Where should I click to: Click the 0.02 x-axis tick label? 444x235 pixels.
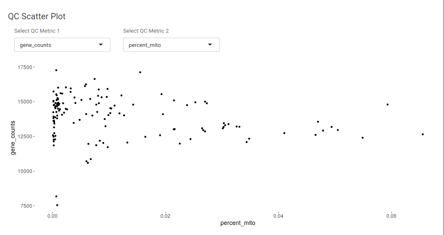[x=166, y=216]
